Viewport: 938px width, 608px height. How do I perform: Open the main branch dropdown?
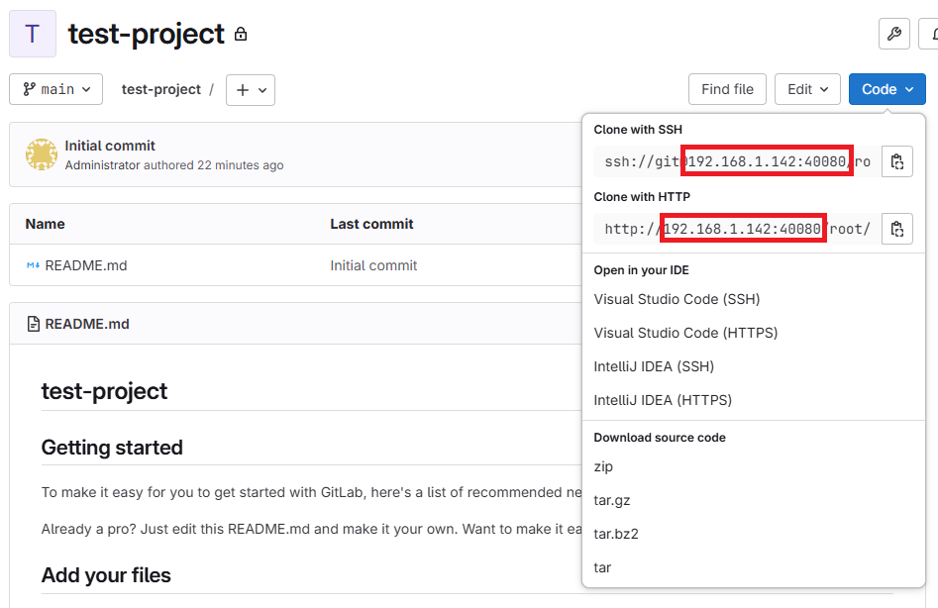[56, 90]
